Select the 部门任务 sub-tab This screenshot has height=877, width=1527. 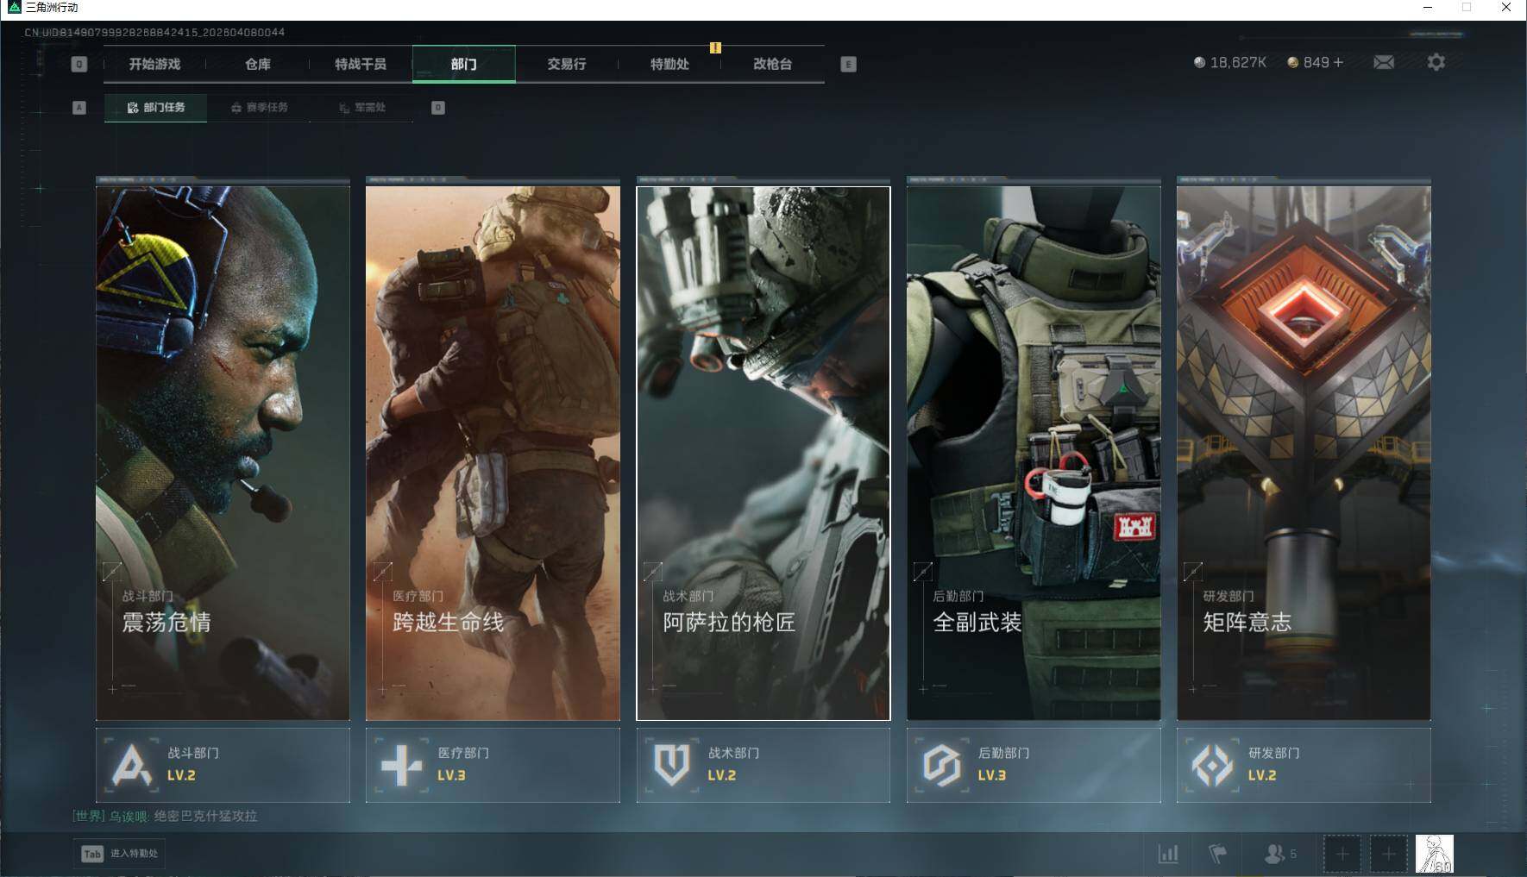155,108
